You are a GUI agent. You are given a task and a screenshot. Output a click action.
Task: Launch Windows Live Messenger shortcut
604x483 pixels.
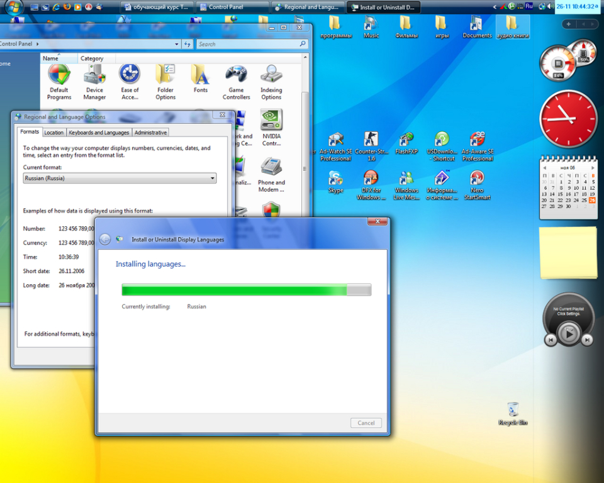[x=406, y=185]
